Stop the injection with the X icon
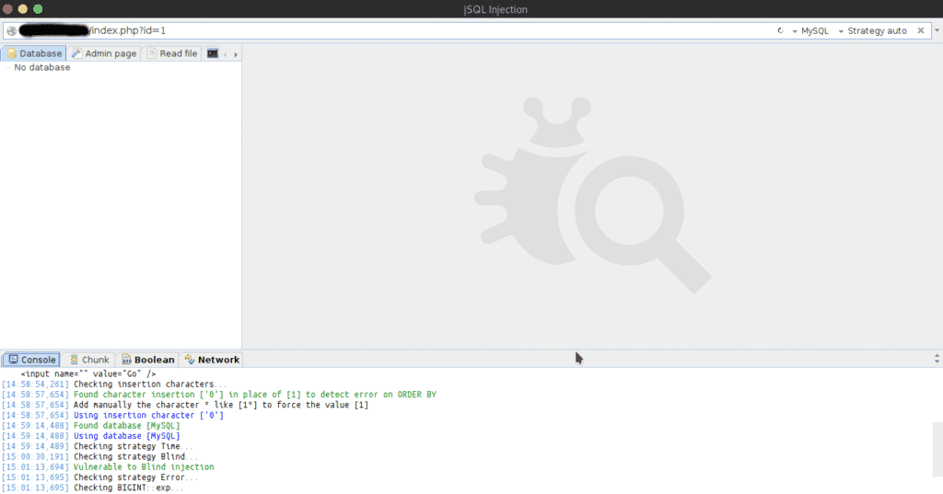This screenshot has height=494, width=943. [921, 31]
